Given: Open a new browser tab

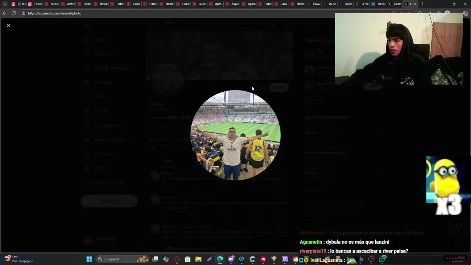Looking at the screenshot, I should [423, 4].
